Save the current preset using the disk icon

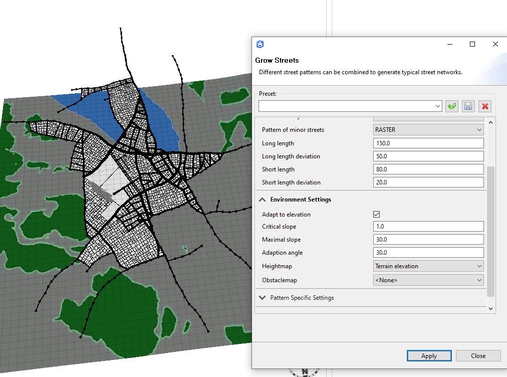(x=468, y=106)
